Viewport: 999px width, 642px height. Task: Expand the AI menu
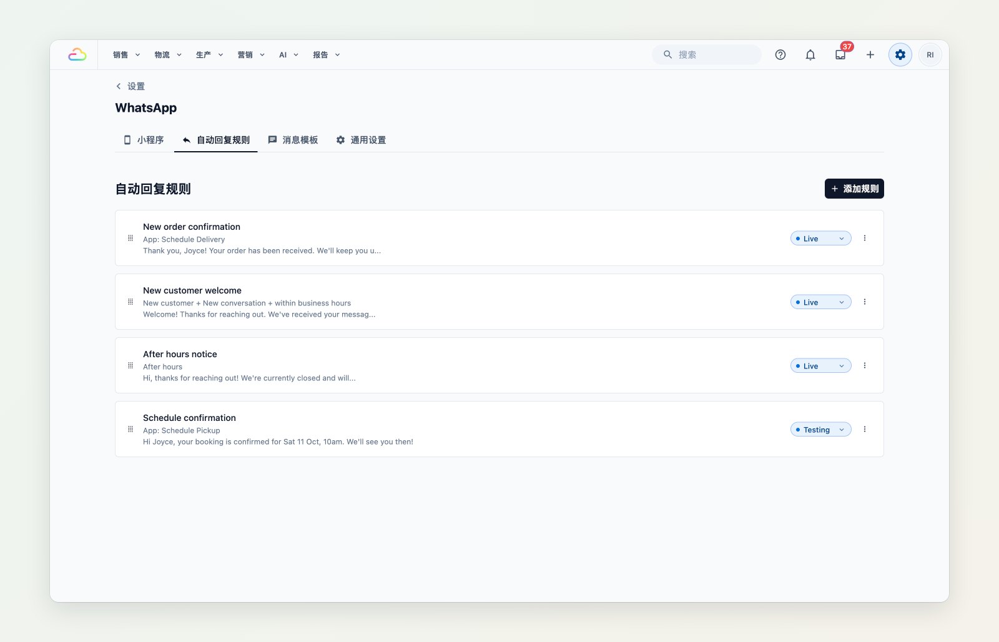[x=288, y=55]
